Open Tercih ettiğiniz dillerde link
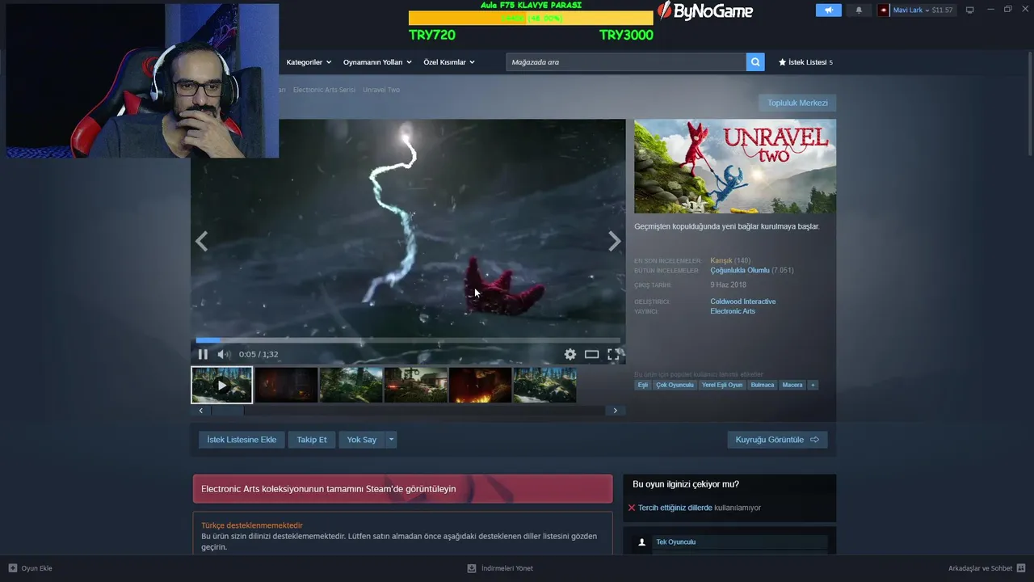1034x582 pixels. (675, 508)
